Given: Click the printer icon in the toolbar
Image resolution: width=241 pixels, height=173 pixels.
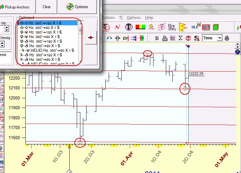Looking at the screenshot, I should pos(165,38).
